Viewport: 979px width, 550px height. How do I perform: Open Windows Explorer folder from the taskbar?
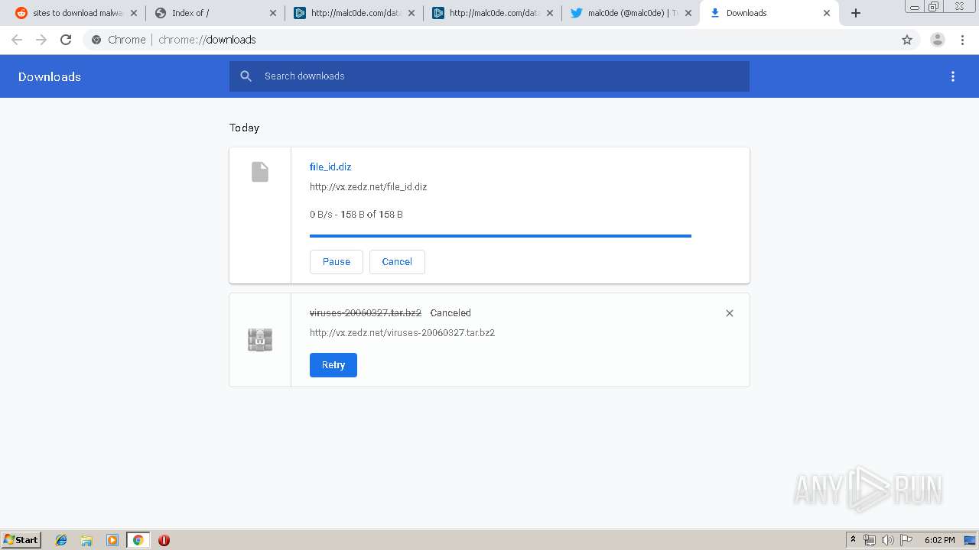86,540
